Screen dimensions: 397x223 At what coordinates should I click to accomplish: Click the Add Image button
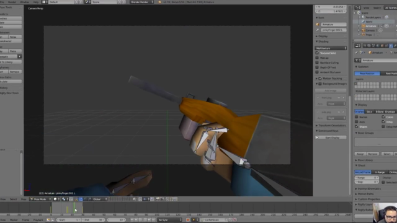pyautogui.click(x=331, y=90)
